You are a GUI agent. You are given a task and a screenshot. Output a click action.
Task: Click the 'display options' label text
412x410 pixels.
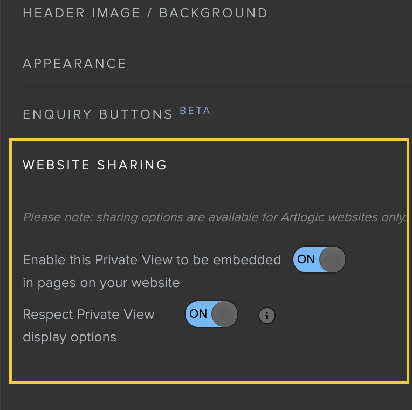tap(70, 337)
